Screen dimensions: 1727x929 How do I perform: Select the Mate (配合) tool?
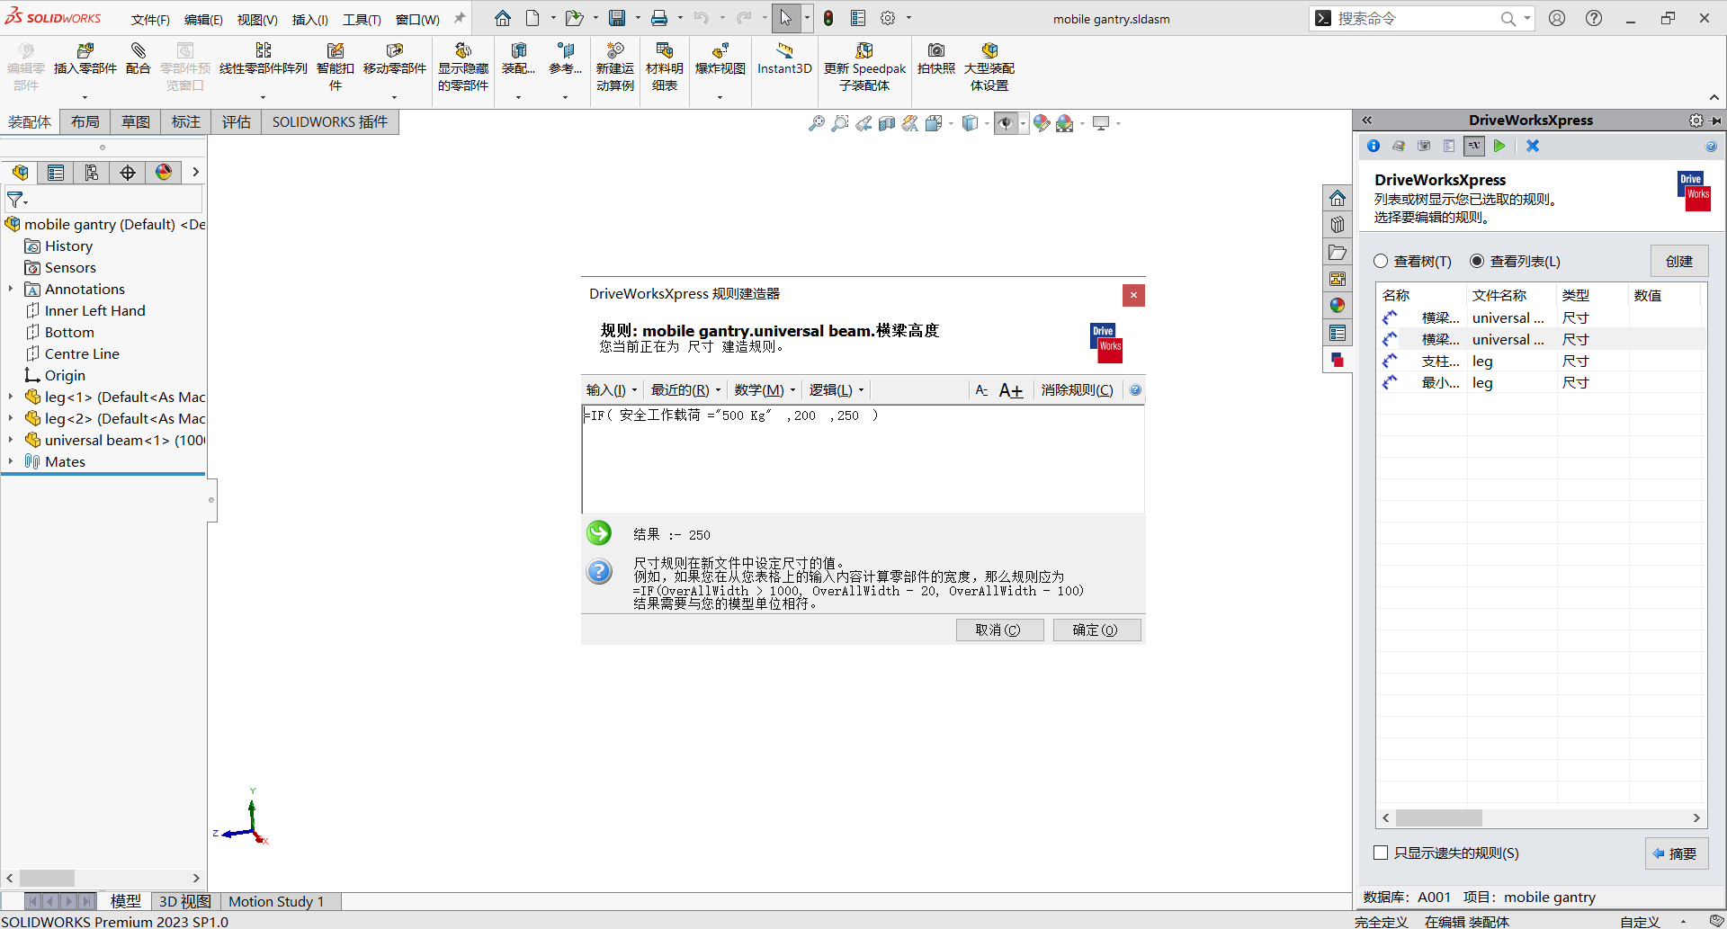[x=138, y=59]
